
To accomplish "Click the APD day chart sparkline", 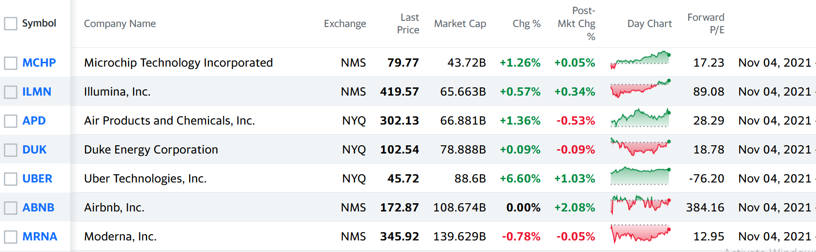I will 640,118.
